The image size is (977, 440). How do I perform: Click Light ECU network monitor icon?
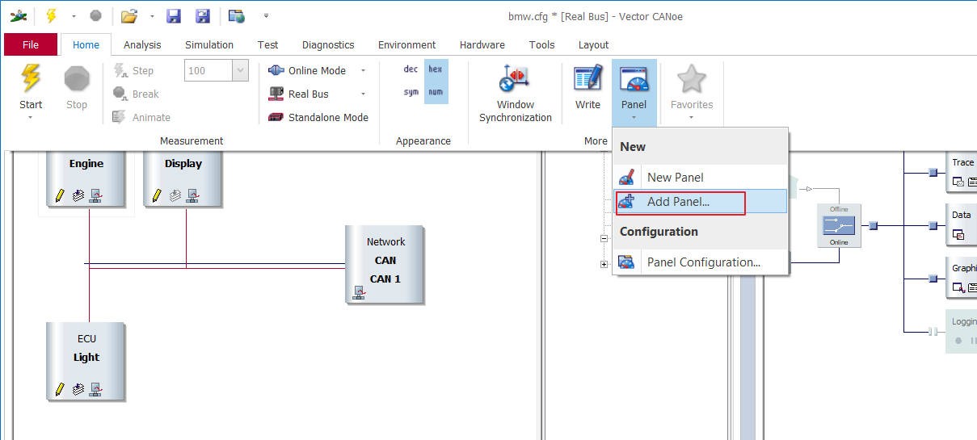(x=95, y=389)
